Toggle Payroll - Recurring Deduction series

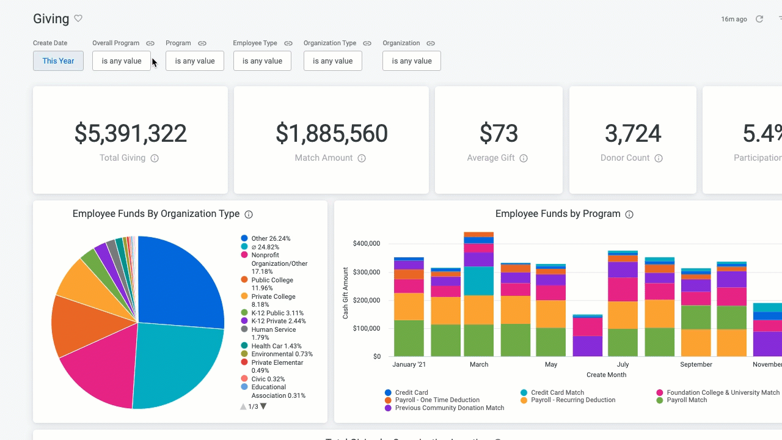tap(568, 400)
